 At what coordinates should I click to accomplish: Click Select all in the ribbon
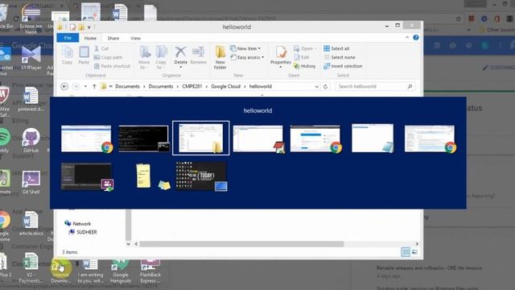pos(336,48)
